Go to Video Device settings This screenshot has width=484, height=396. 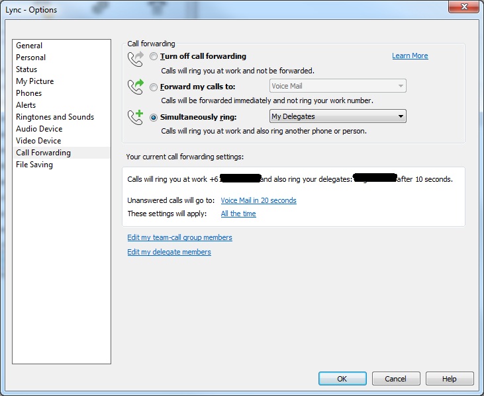pos(62,141)
